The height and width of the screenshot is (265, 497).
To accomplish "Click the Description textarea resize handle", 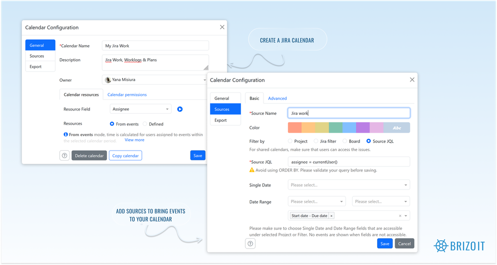I will point(206,68).
